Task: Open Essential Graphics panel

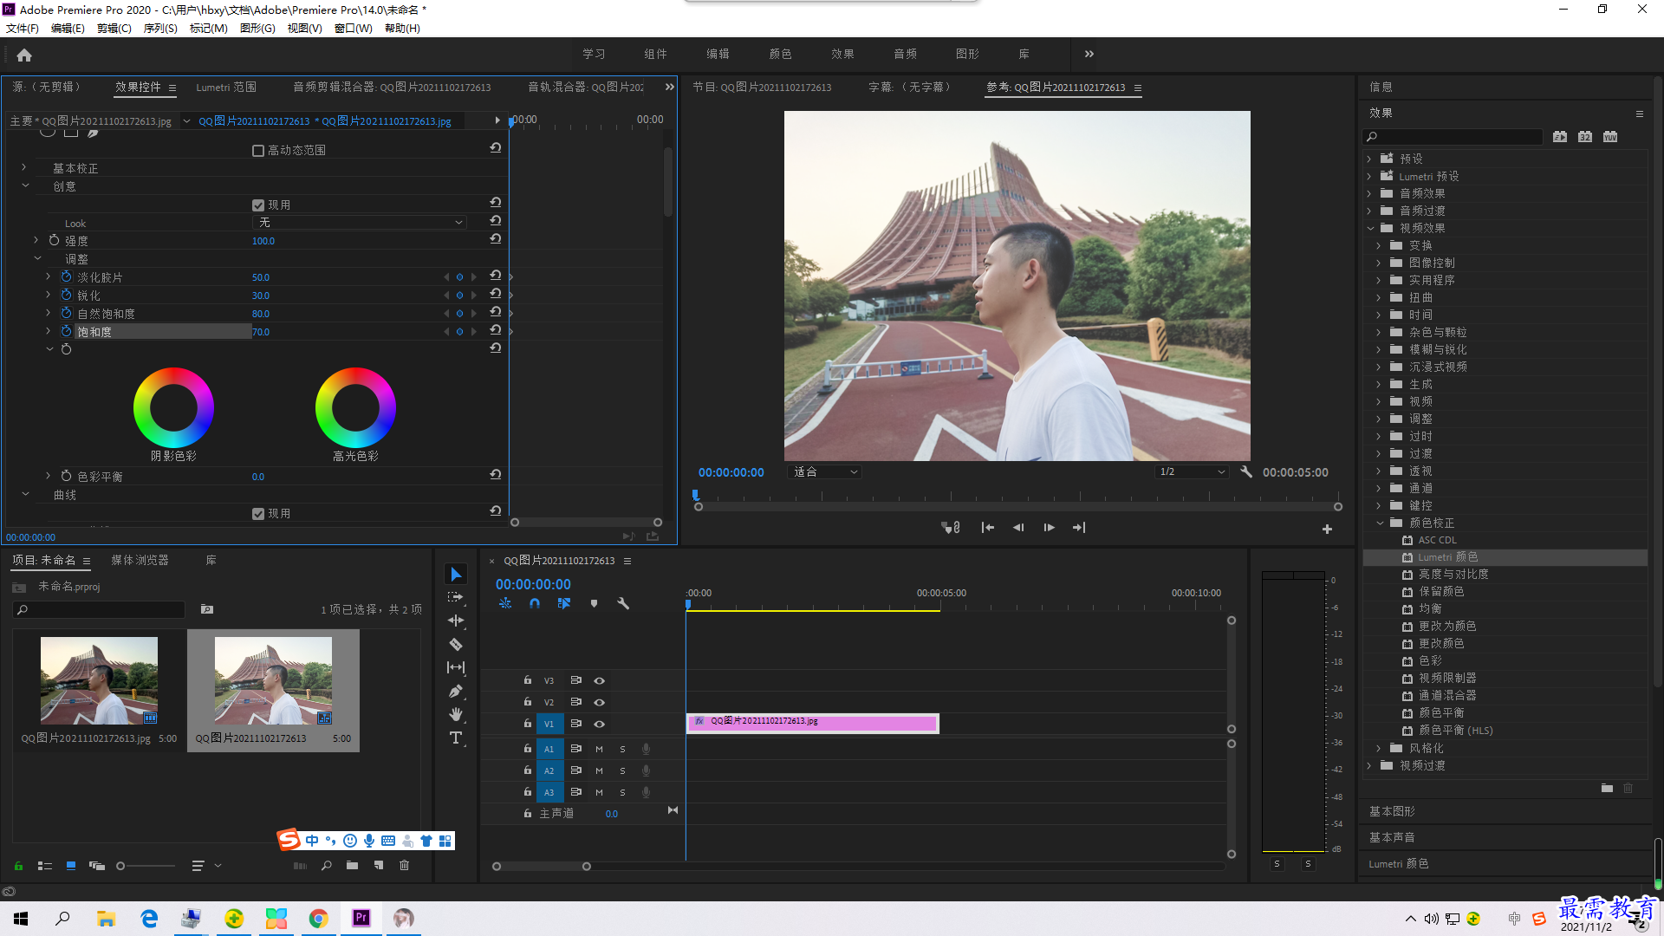Action: pos(1392,812)
